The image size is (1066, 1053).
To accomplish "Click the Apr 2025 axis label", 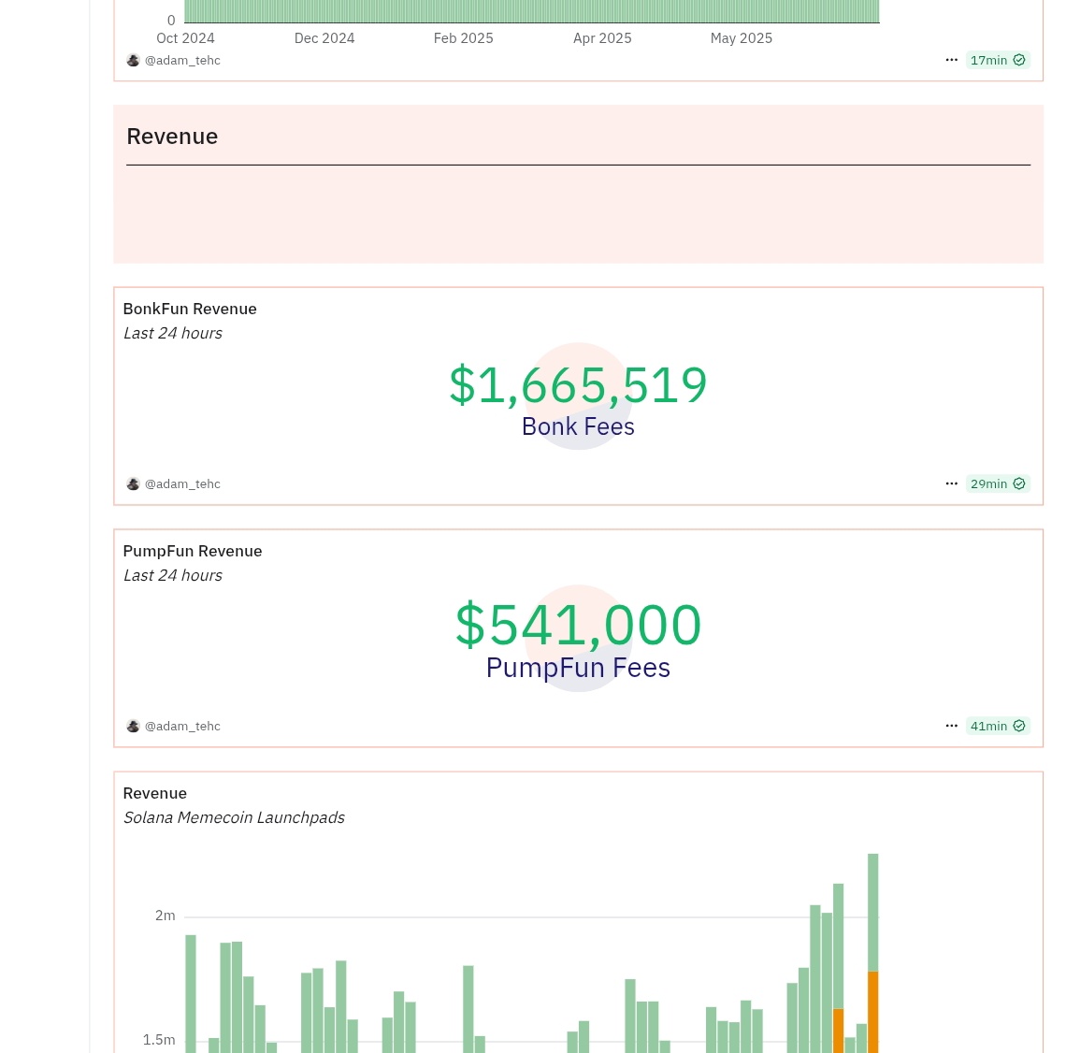I will (602, 38).
